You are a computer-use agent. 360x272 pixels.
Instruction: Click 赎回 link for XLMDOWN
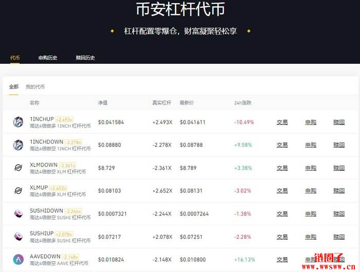pyautogui.click(x=339, y=168)
